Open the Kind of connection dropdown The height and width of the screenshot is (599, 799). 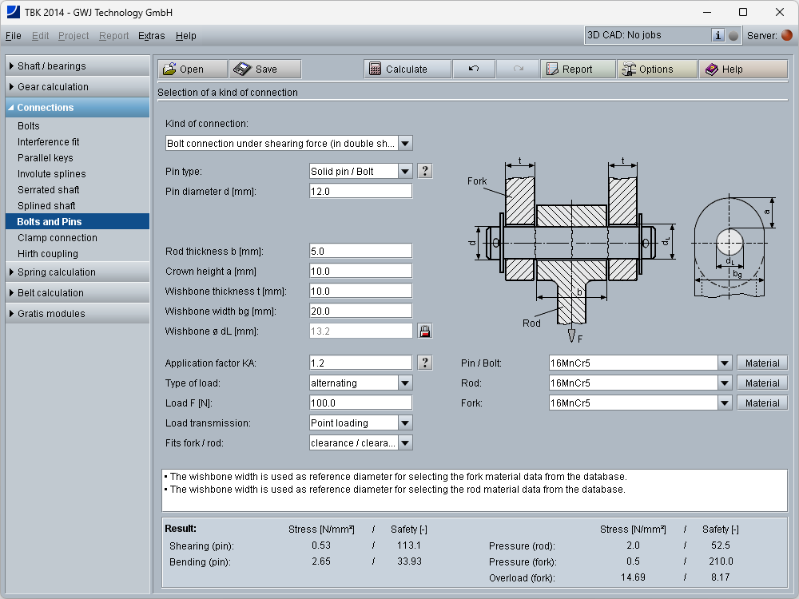coord(405,144)
